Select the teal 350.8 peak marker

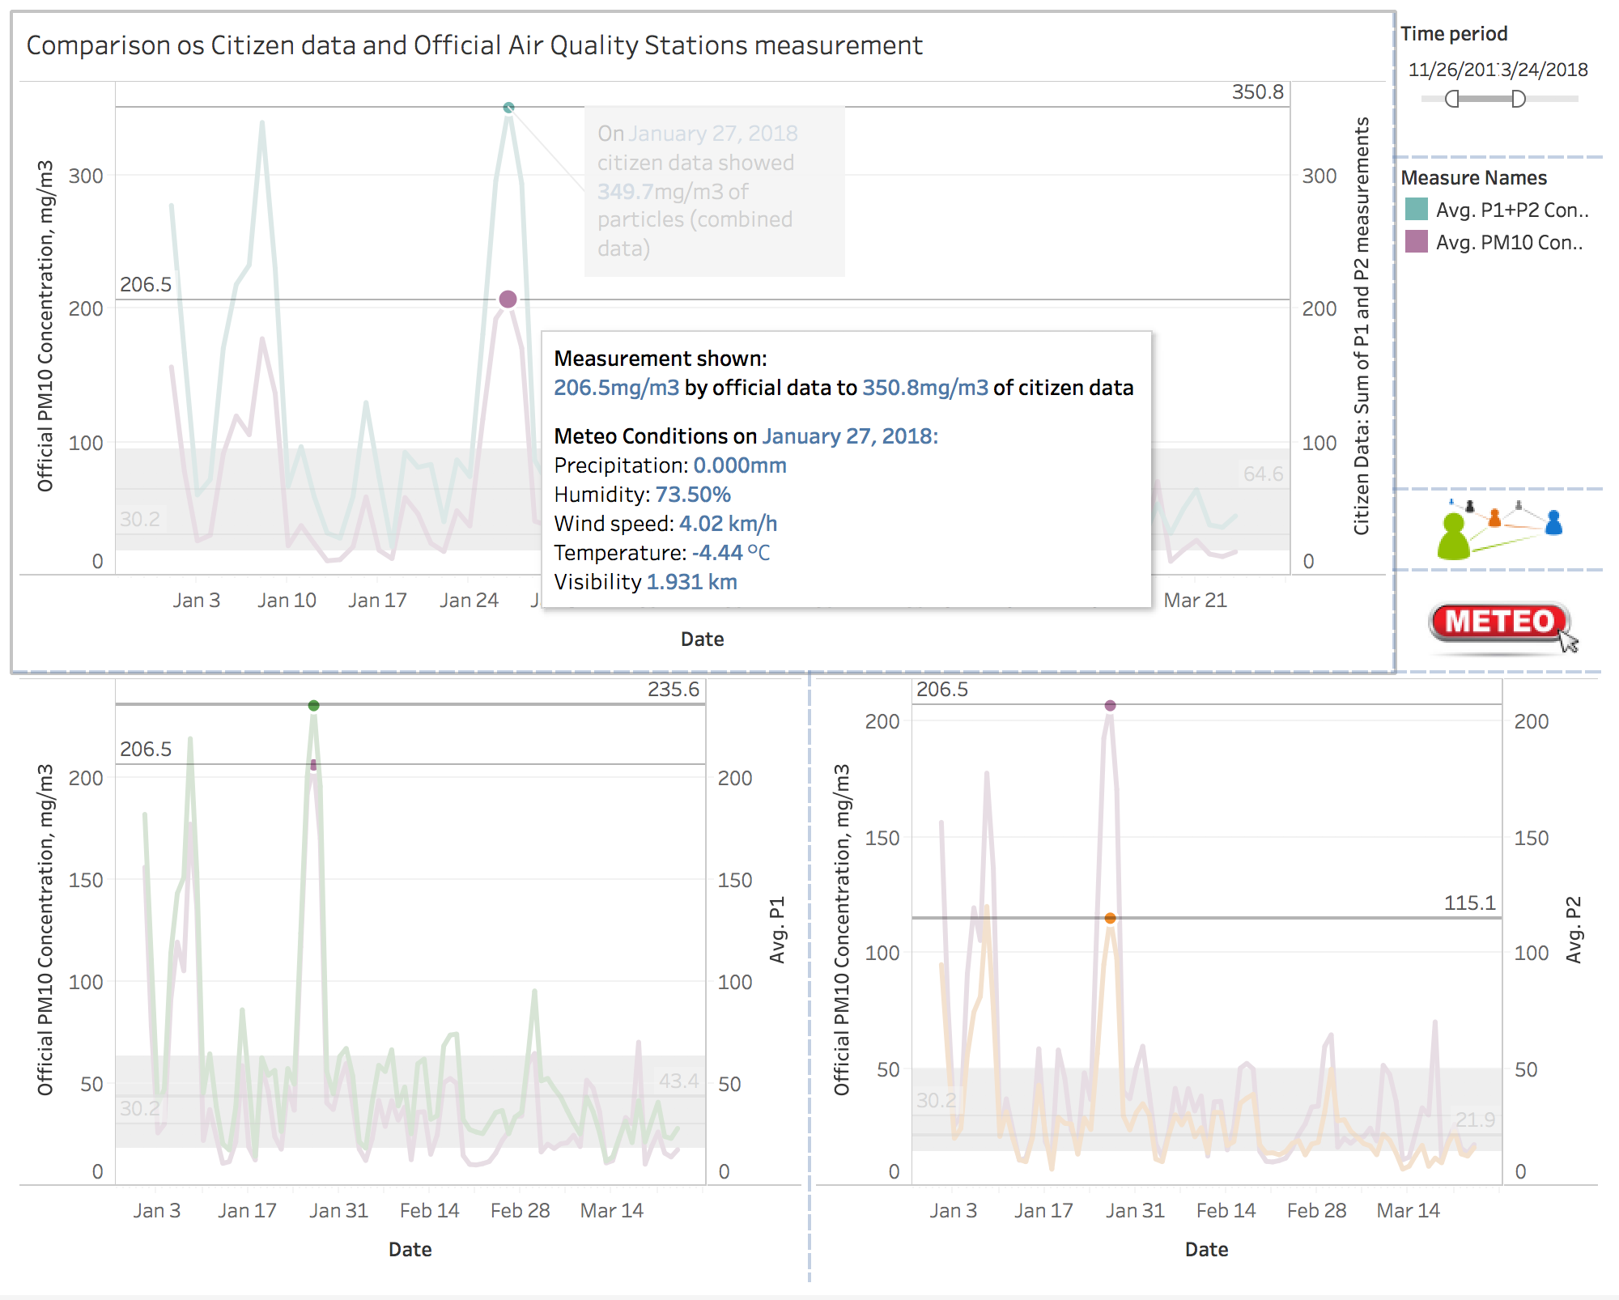(x=508, y=108)
